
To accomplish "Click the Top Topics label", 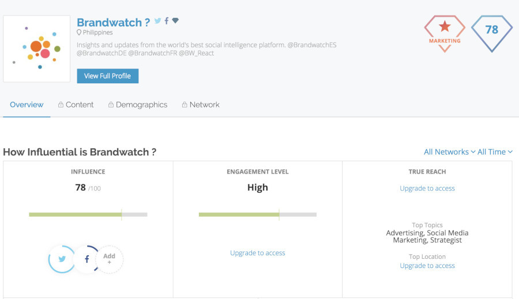I will (427, 225).
